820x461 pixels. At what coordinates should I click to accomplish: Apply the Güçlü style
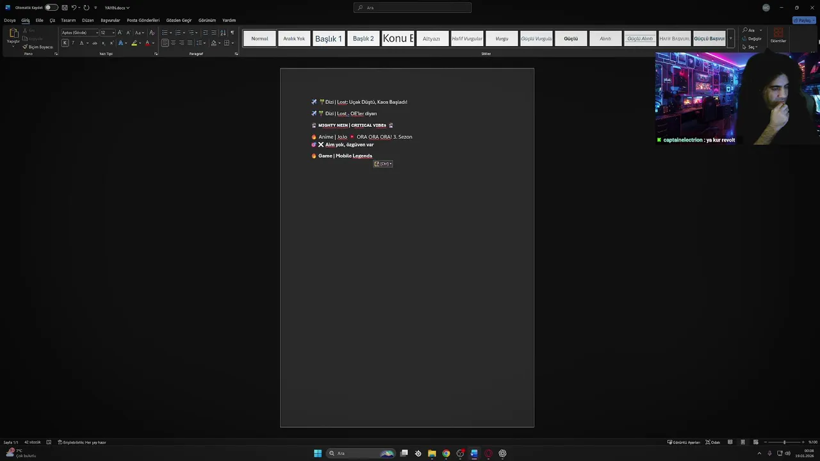click(x=571, y=38)
